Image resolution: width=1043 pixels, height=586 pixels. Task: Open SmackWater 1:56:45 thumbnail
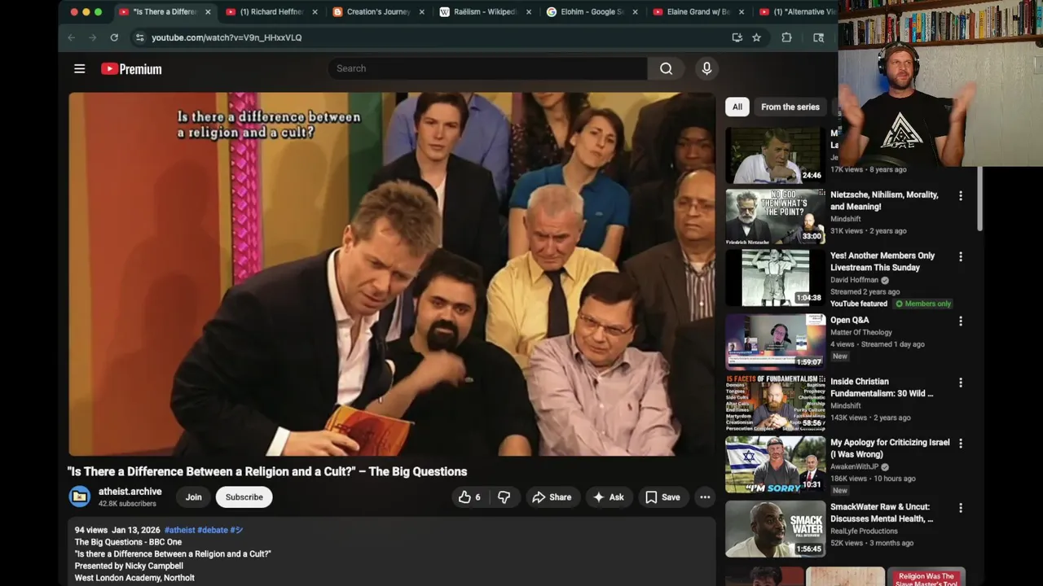pyautogui.click(x=775, y=529)
